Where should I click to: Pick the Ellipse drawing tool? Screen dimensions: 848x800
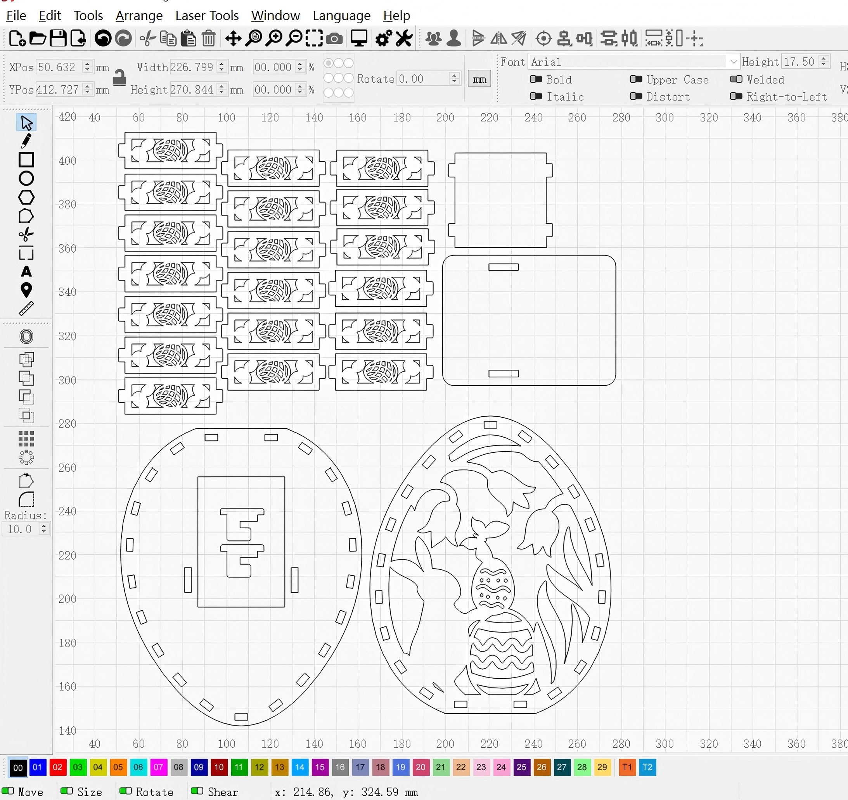(26, 178)
